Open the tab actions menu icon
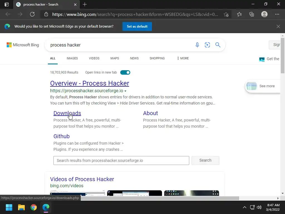 coord(7,4)
